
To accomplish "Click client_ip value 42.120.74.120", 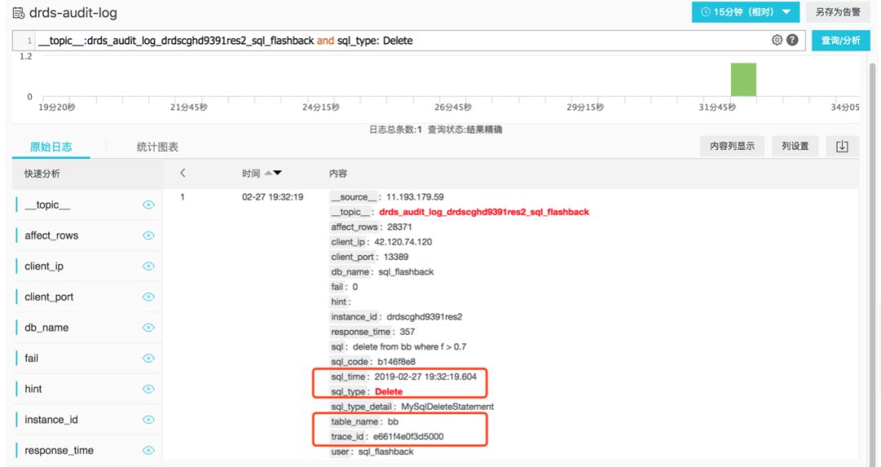I will pos(403,242).
